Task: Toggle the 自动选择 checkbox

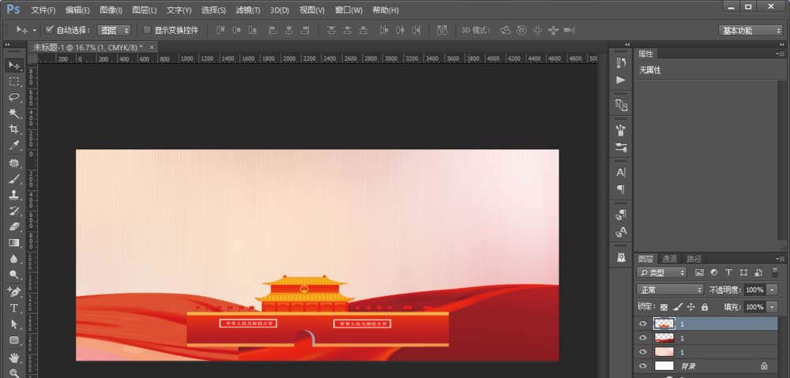Action: [49, 30]
